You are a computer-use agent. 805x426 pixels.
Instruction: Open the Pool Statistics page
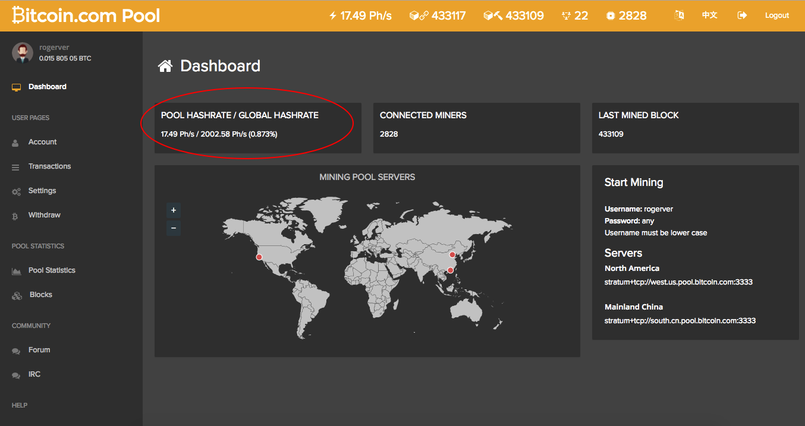pyautogui.click(x=52, y=270)
